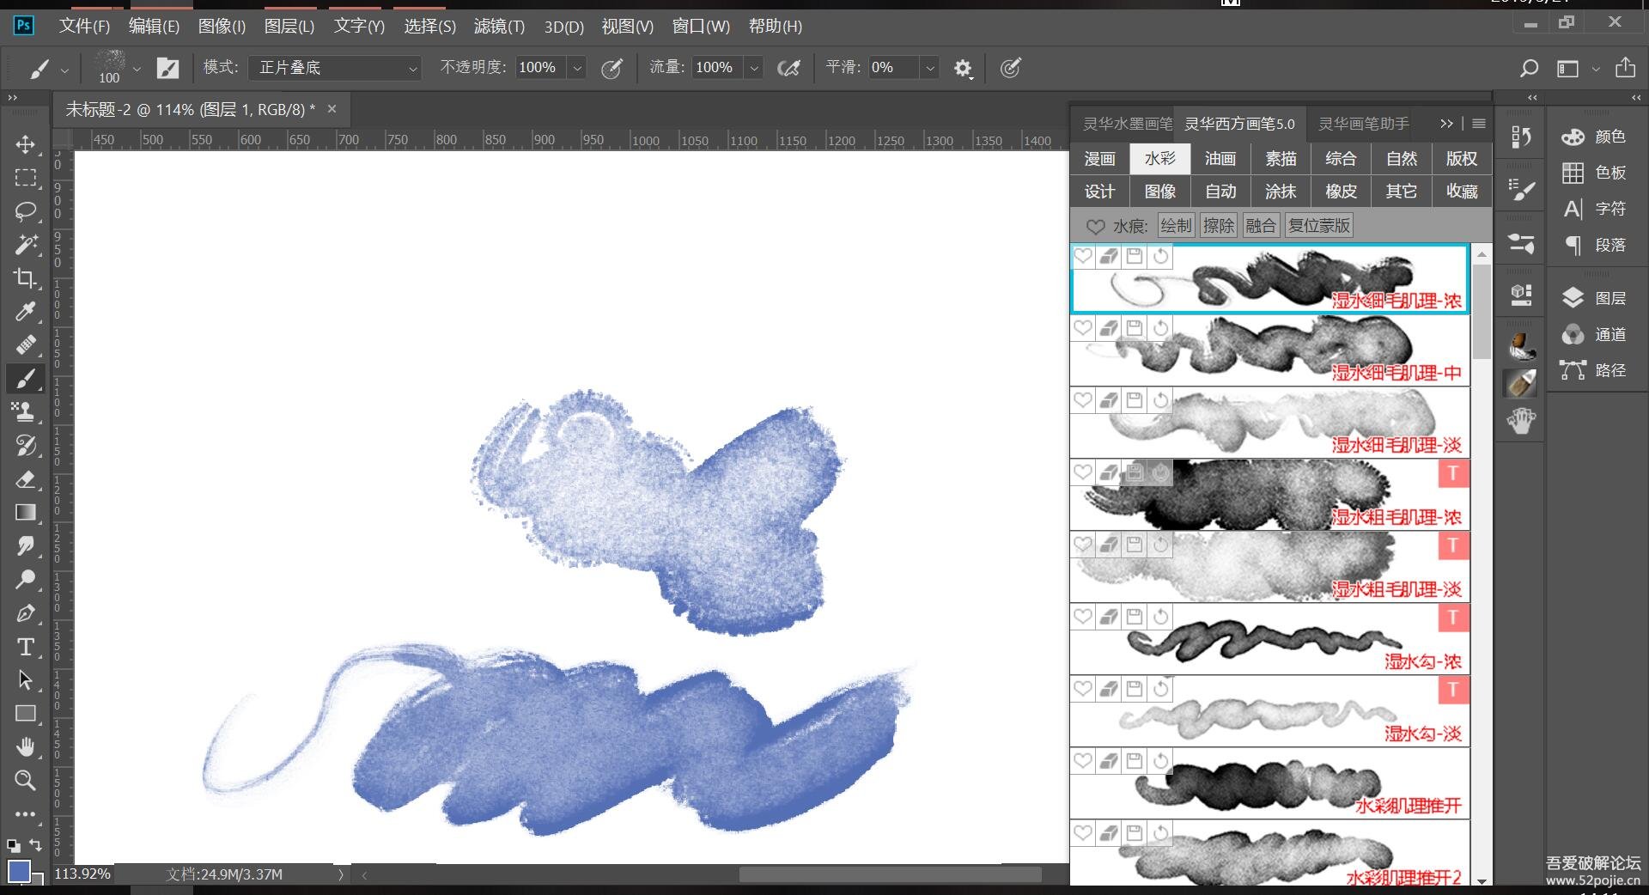Open the 图层 panel button
Viewport: 1649px width, 895px height.
[x=1595, y=298]
